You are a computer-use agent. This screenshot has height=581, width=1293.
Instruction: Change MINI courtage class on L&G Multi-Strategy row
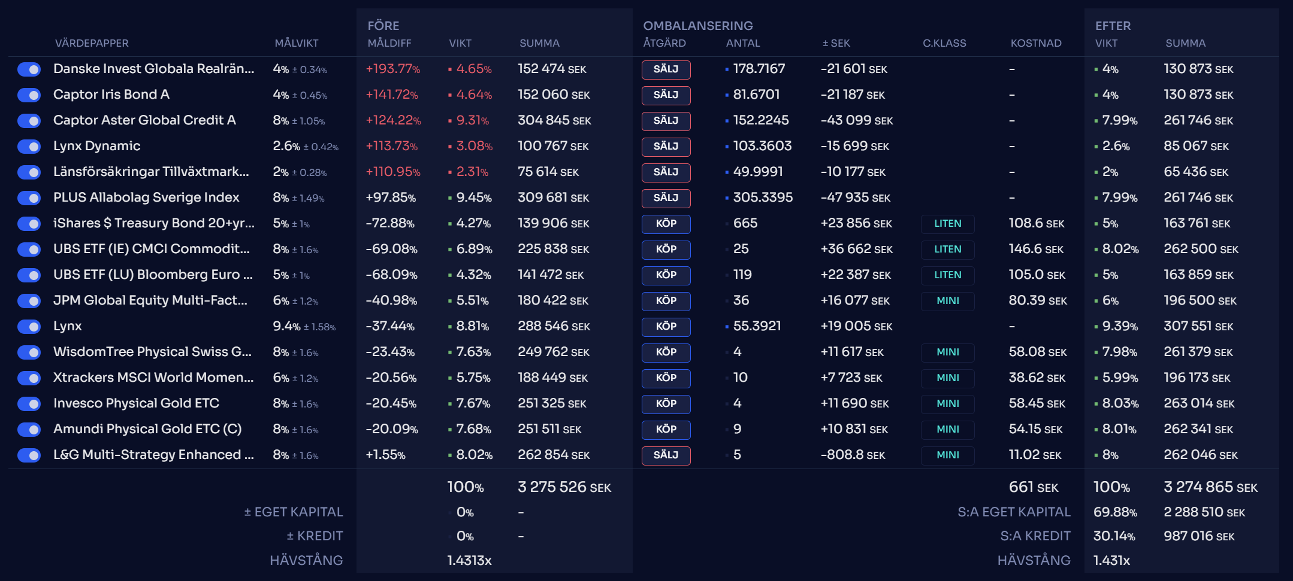[947, 455]
